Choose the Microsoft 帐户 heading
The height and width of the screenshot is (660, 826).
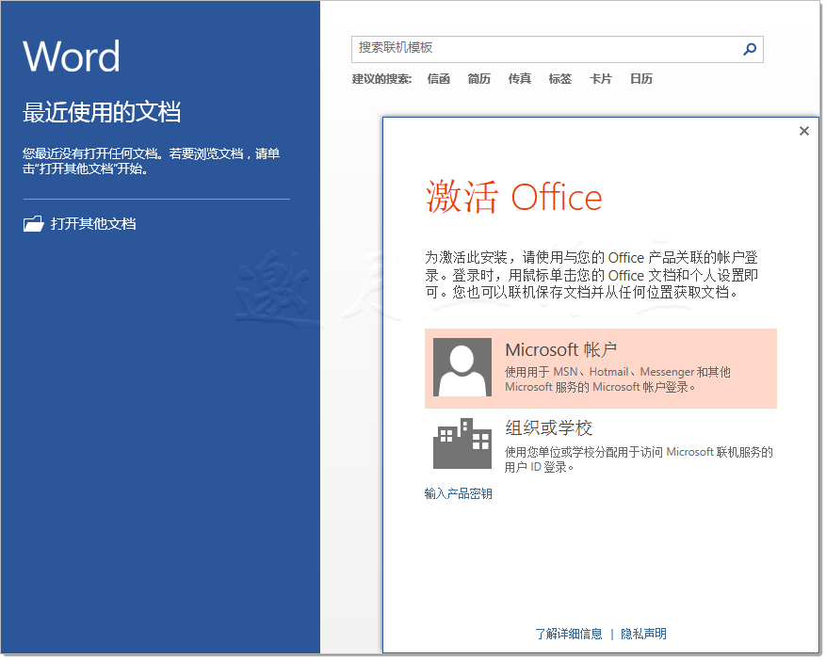560,349
